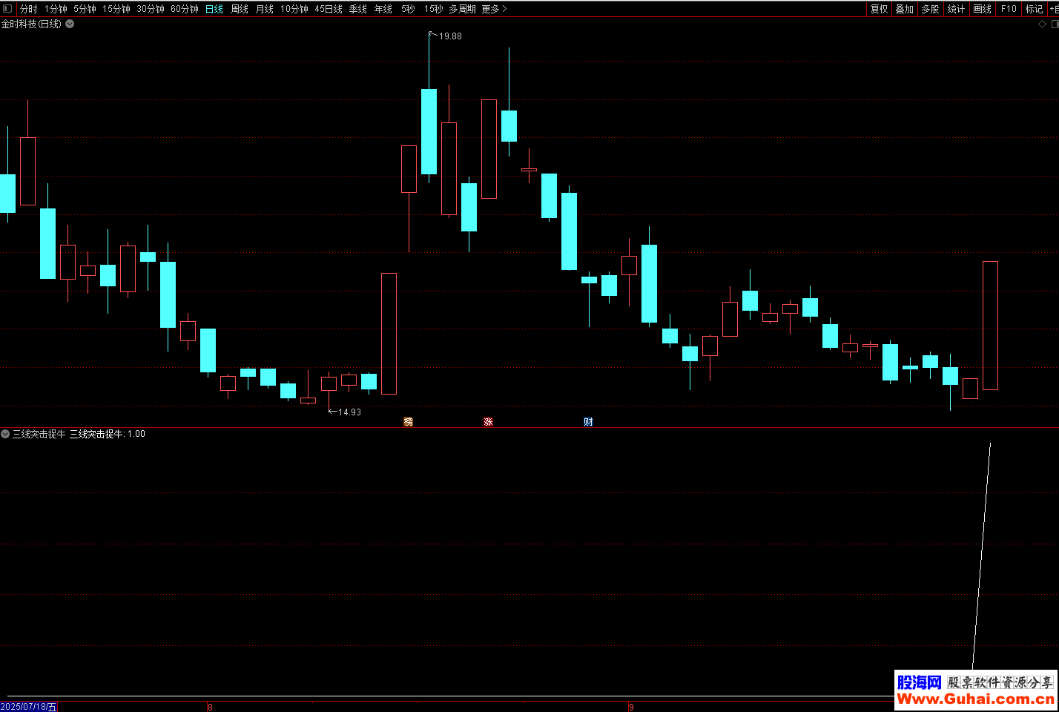Click the 叠加 overlay button
Screen dimensions: 1059x712
click(905, 9)
